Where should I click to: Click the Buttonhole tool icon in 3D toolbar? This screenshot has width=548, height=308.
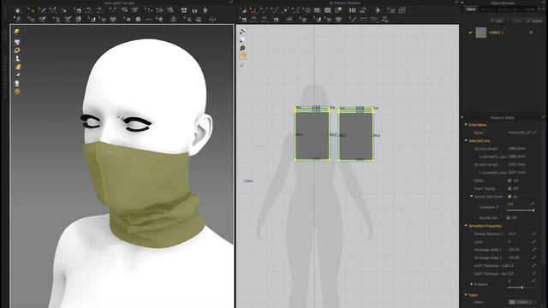pos(148,20)
